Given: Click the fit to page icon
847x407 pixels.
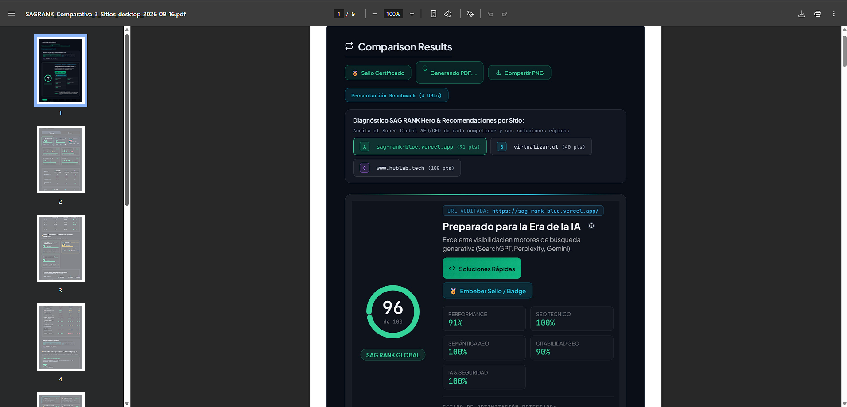Looking at the screenshot, I should click(x=434, y=14).
